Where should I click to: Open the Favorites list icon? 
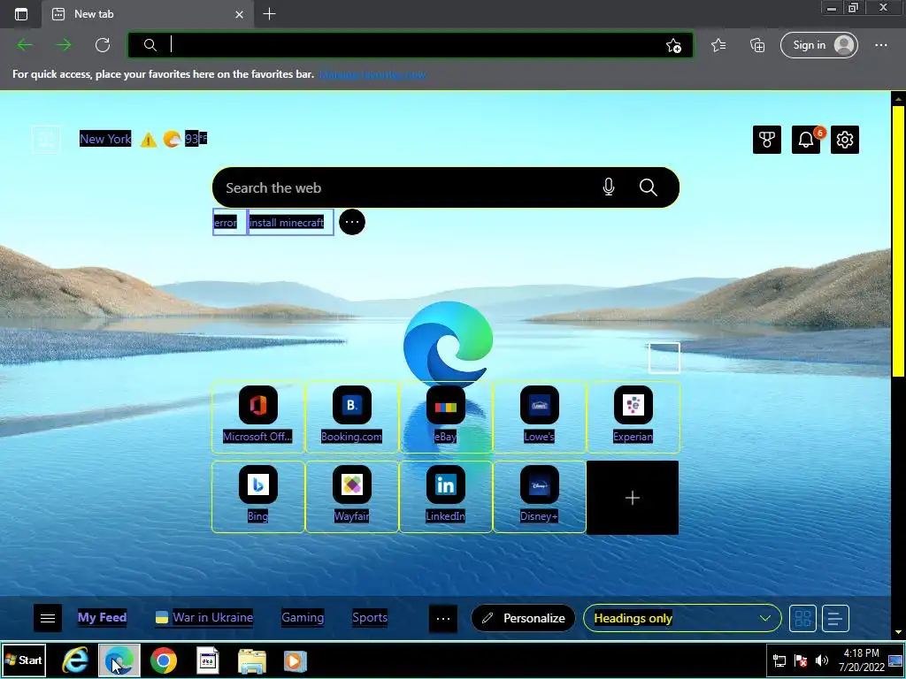pyautogui.click(x=718, y=45)
